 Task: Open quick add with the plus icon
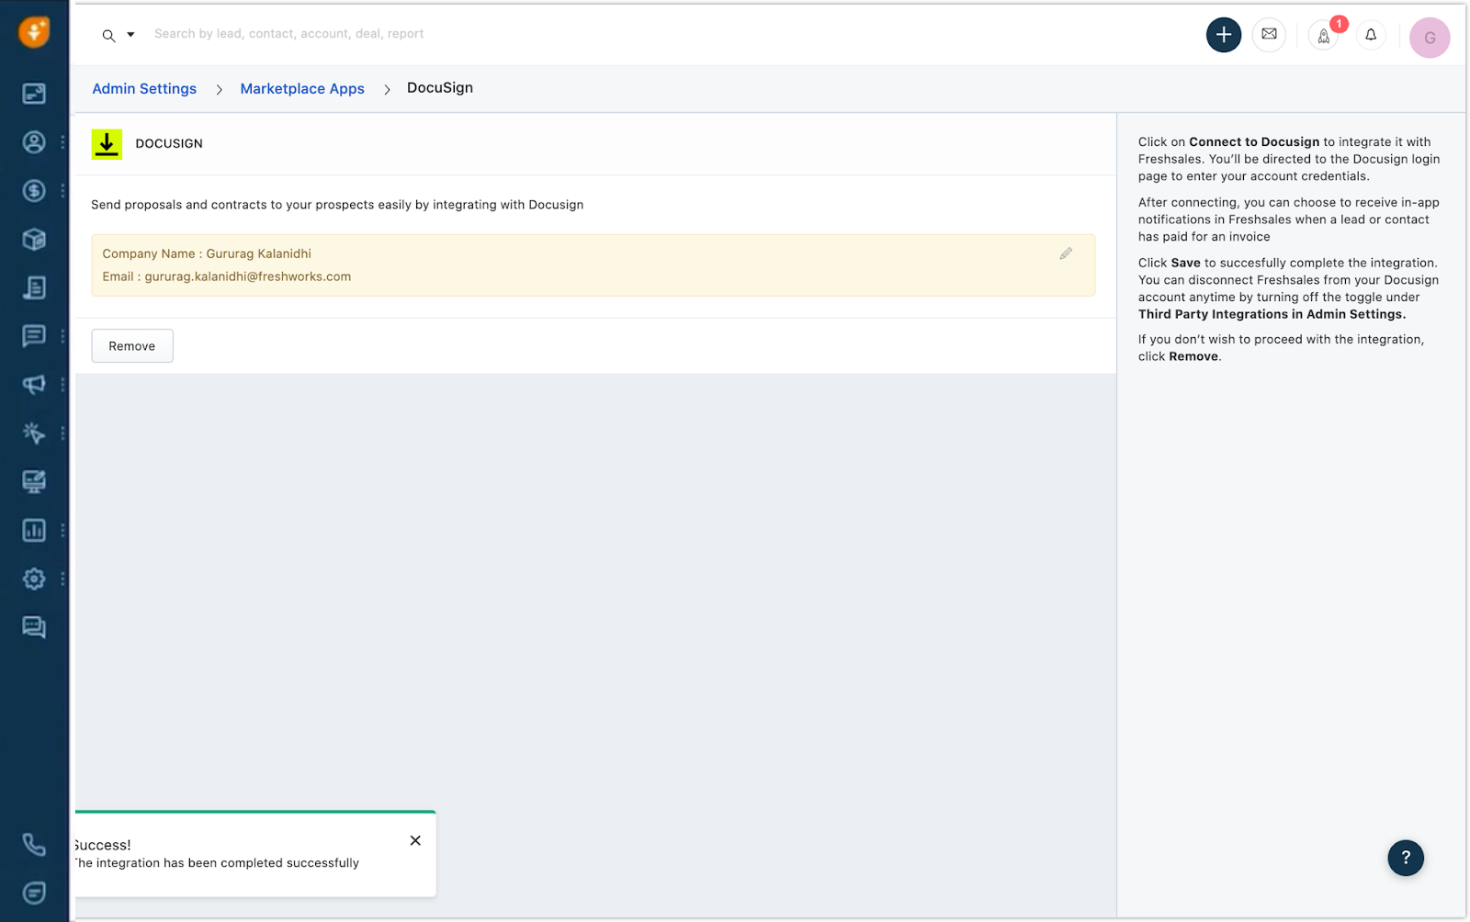tap(1223, 34)
